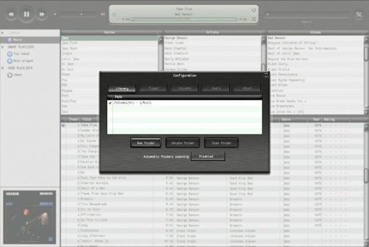Click the Scan folder button

pyautogui.click(x=221, y=143)
